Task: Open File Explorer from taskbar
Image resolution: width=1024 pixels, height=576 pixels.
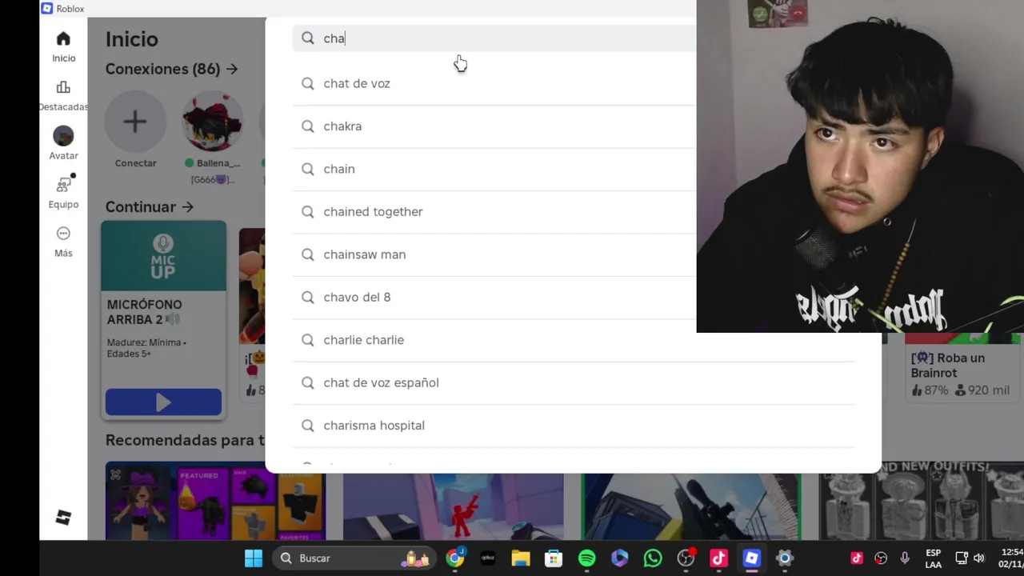Action: coord(521,558)
